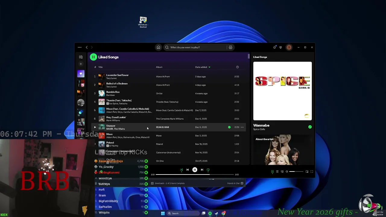Open Steam from the taskbar
This screenshot has height=217, width=386.
[x=217, y=213]
